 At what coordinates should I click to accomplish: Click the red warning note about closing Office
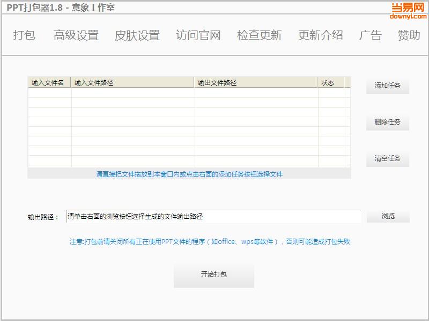214,242
